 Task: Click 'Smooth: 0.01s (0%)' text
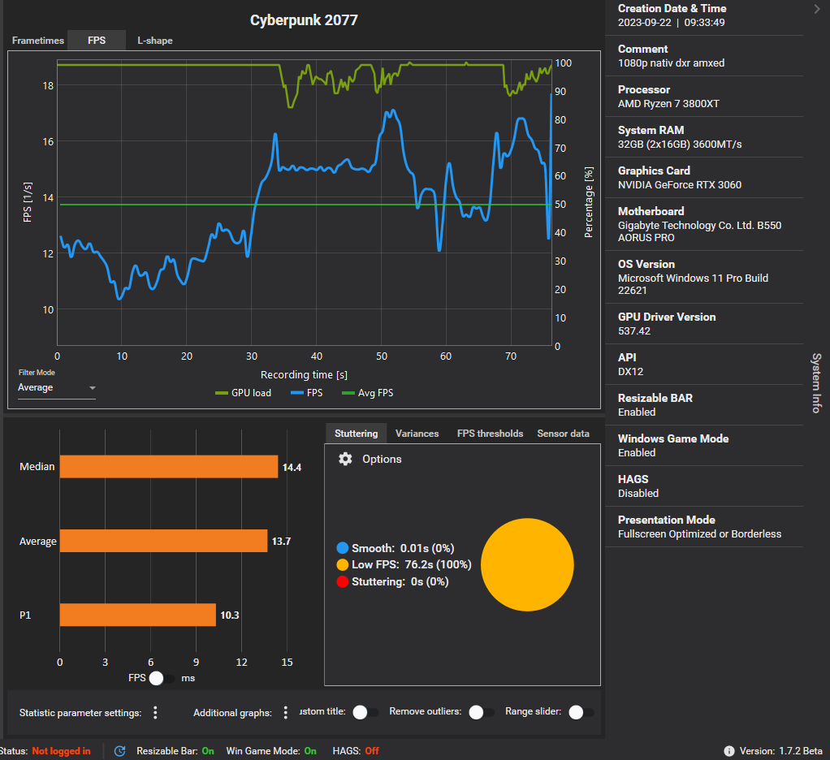pos(403,548)
